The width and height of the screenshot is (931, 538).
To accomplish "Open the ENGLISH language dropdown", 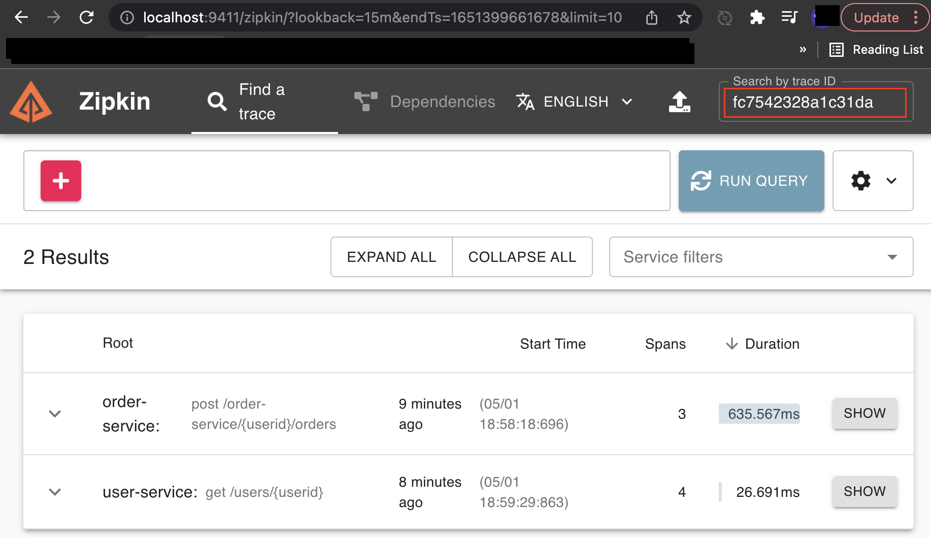I will [574, 102].
